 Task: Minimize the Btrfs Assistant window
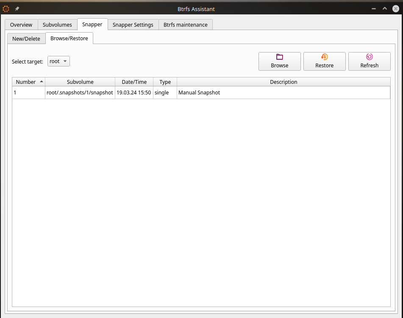374,8
